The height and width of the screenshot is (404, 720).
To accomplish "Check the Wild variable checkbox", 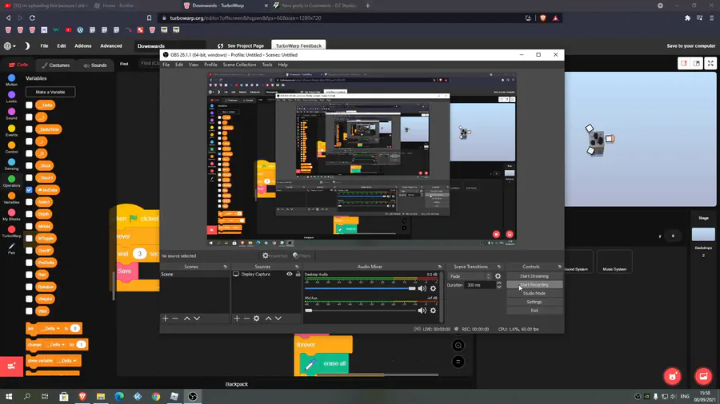I will point(29,311).
